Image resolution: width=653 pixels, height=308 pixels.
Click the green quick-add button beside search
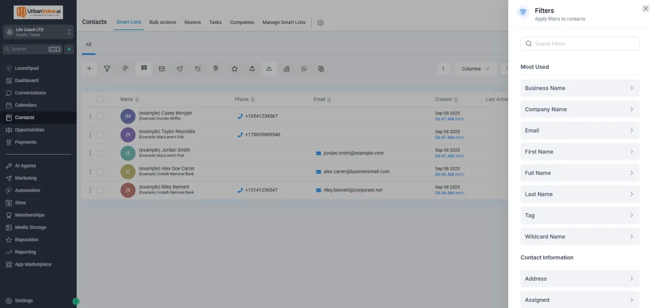click(69, 49)
